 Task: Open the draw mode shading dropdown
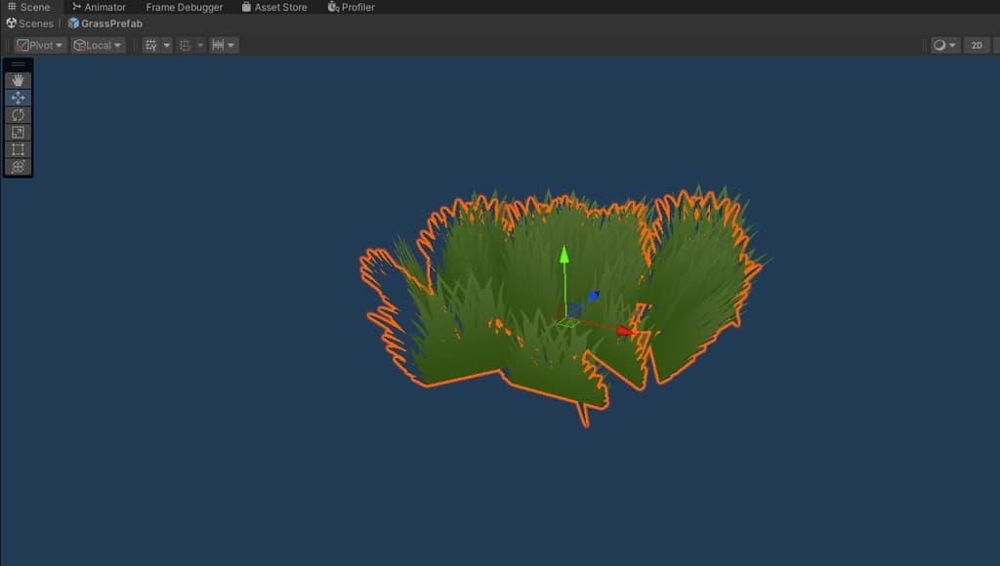click(x=944, y=45)
